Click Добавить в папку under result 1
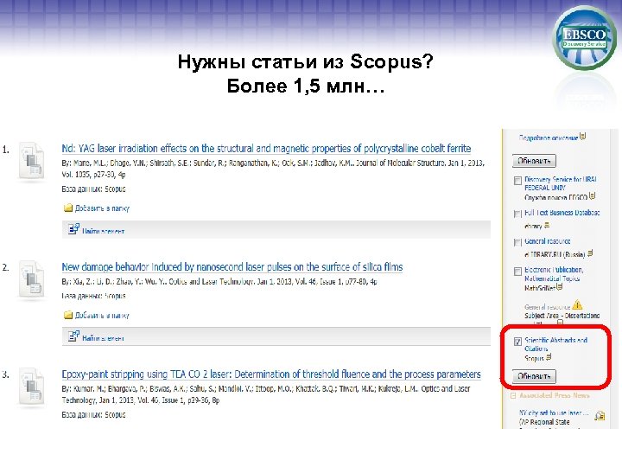Screen dimensions: 622x467 click(x=102, y=208)
